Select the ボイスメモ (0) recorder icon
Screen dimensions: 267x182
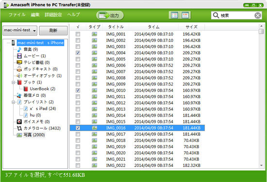coord(19,122)
